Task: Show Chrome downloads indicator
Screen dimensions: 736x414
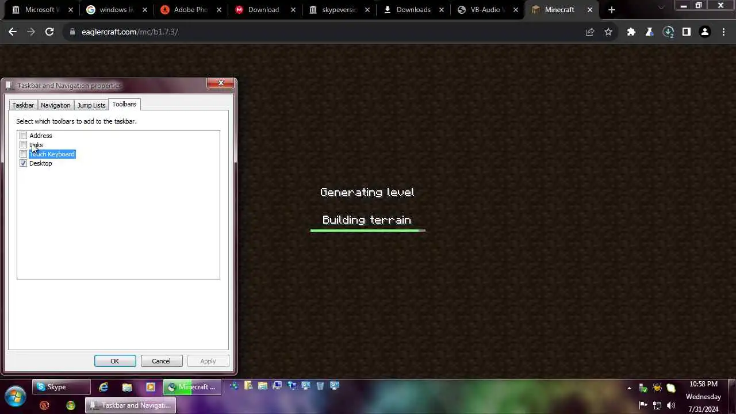Action: tap(668, 32)
